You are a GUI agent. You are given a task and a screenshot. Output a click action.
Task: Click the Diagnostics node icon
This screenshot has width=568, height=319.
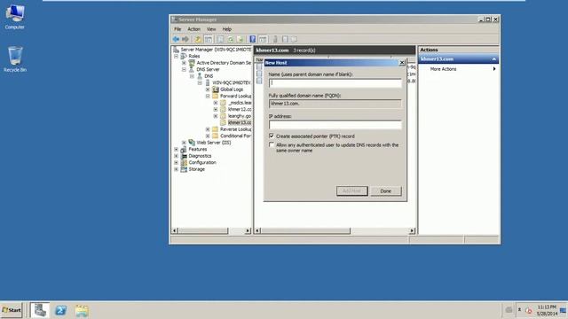click(184, 156)
